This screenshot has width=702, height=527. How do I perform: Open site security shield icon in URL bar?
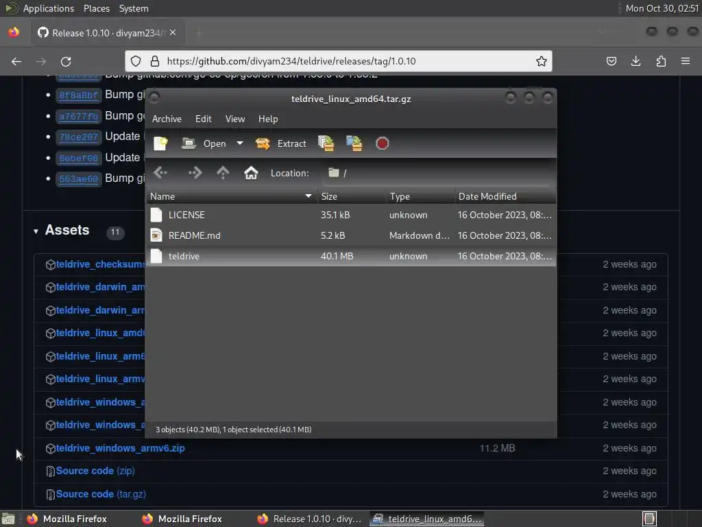136,61
